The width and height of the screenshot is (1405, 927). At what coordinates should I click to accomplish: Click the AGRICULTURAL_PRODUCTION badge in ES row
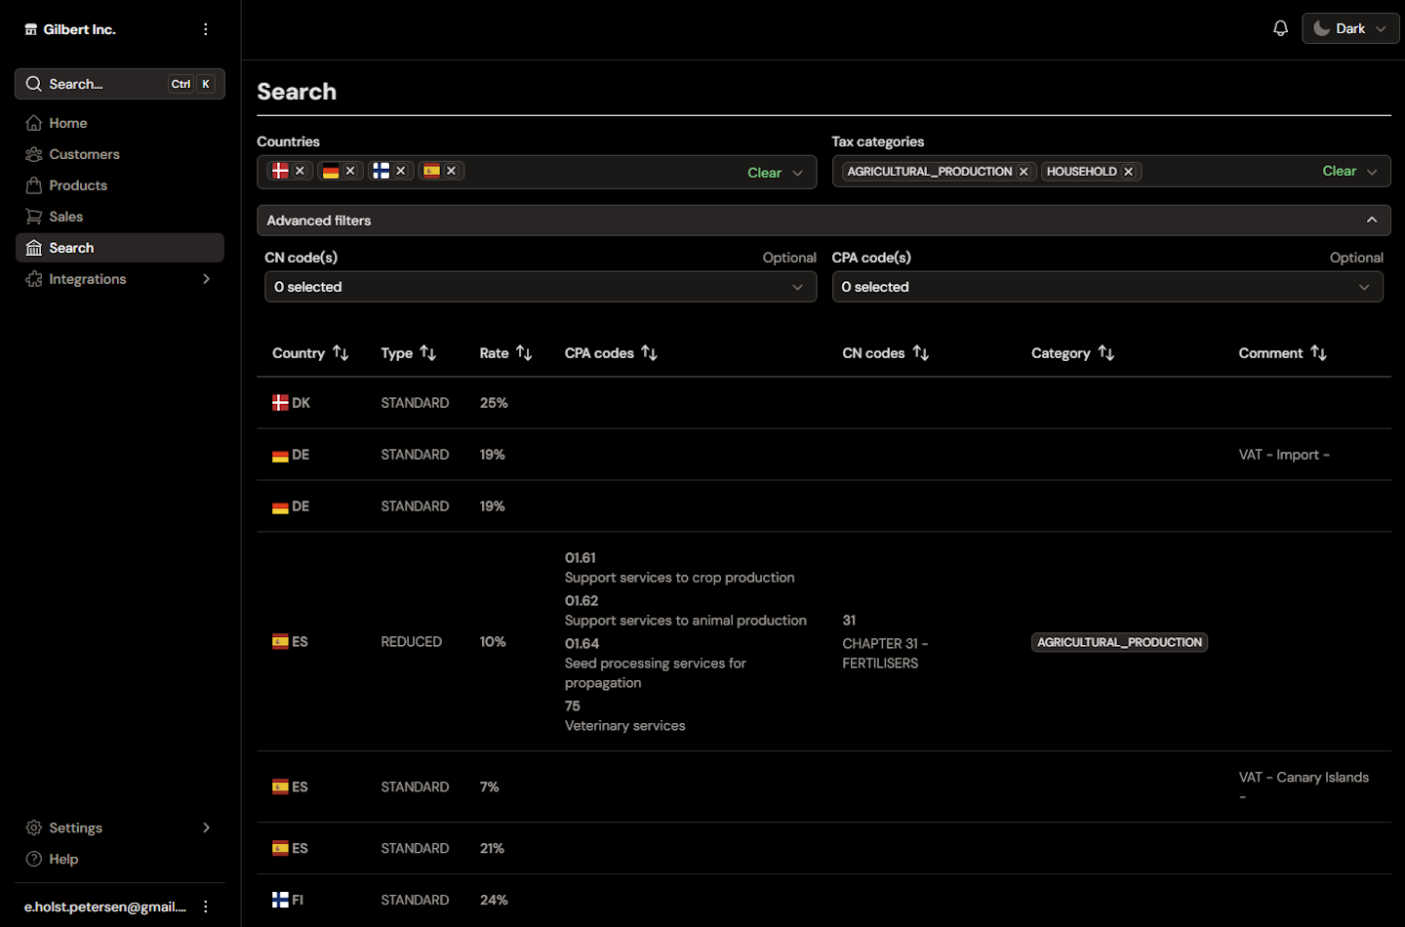pyautogui.click(x=1119, y=642)
